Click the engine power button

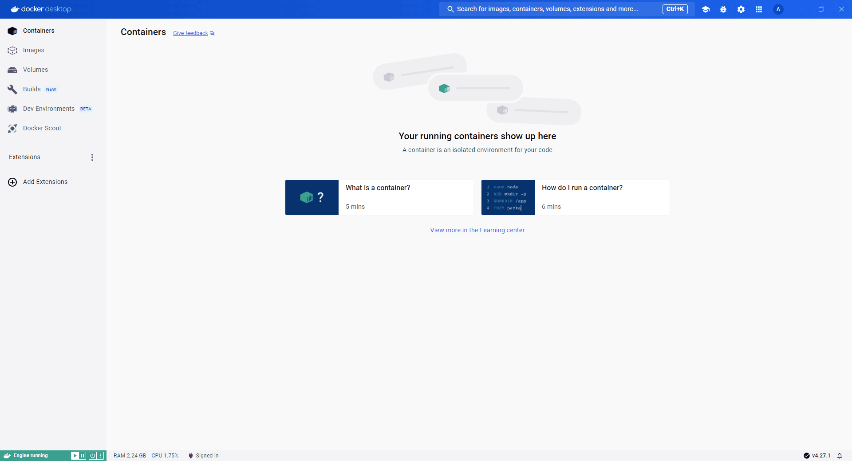[x=92, y=456]
